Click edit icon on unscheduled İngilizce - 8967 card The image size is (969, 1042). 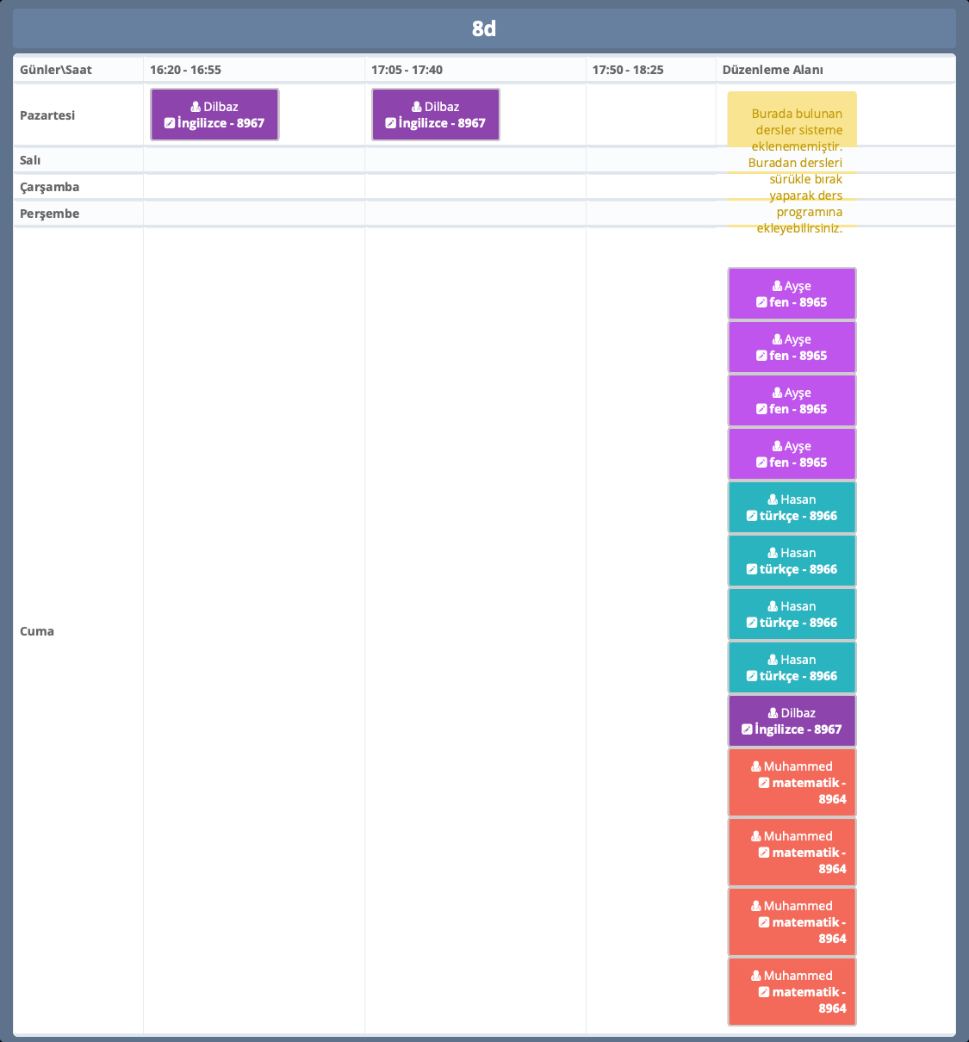pos(747,729)
